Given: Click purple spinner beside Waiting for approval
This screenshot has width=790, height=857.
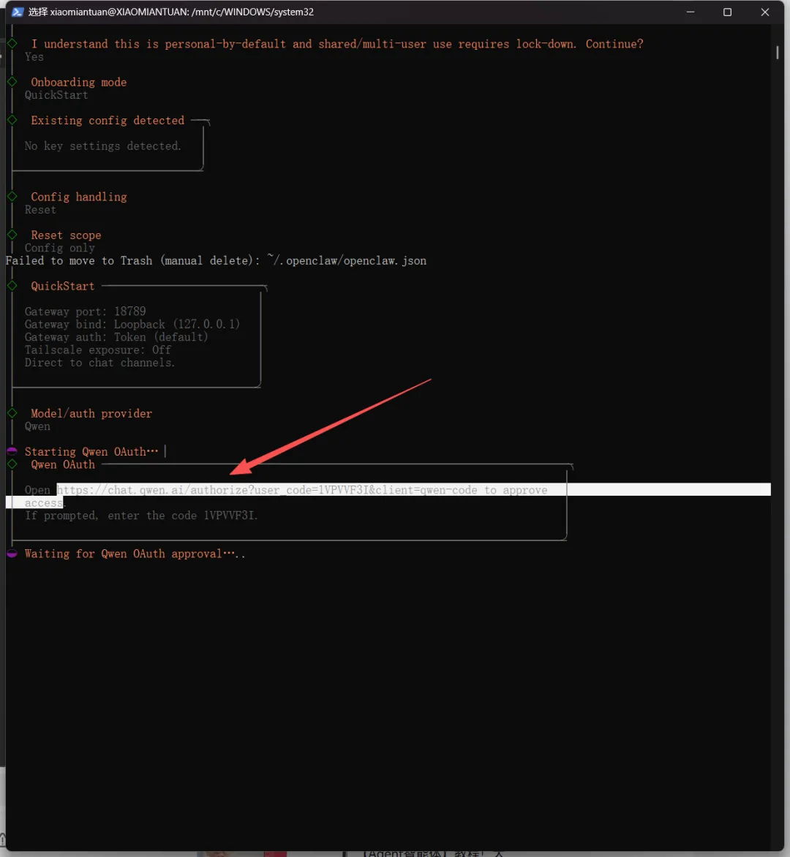Looking at the screenshot, I should [x=12, y=554].
